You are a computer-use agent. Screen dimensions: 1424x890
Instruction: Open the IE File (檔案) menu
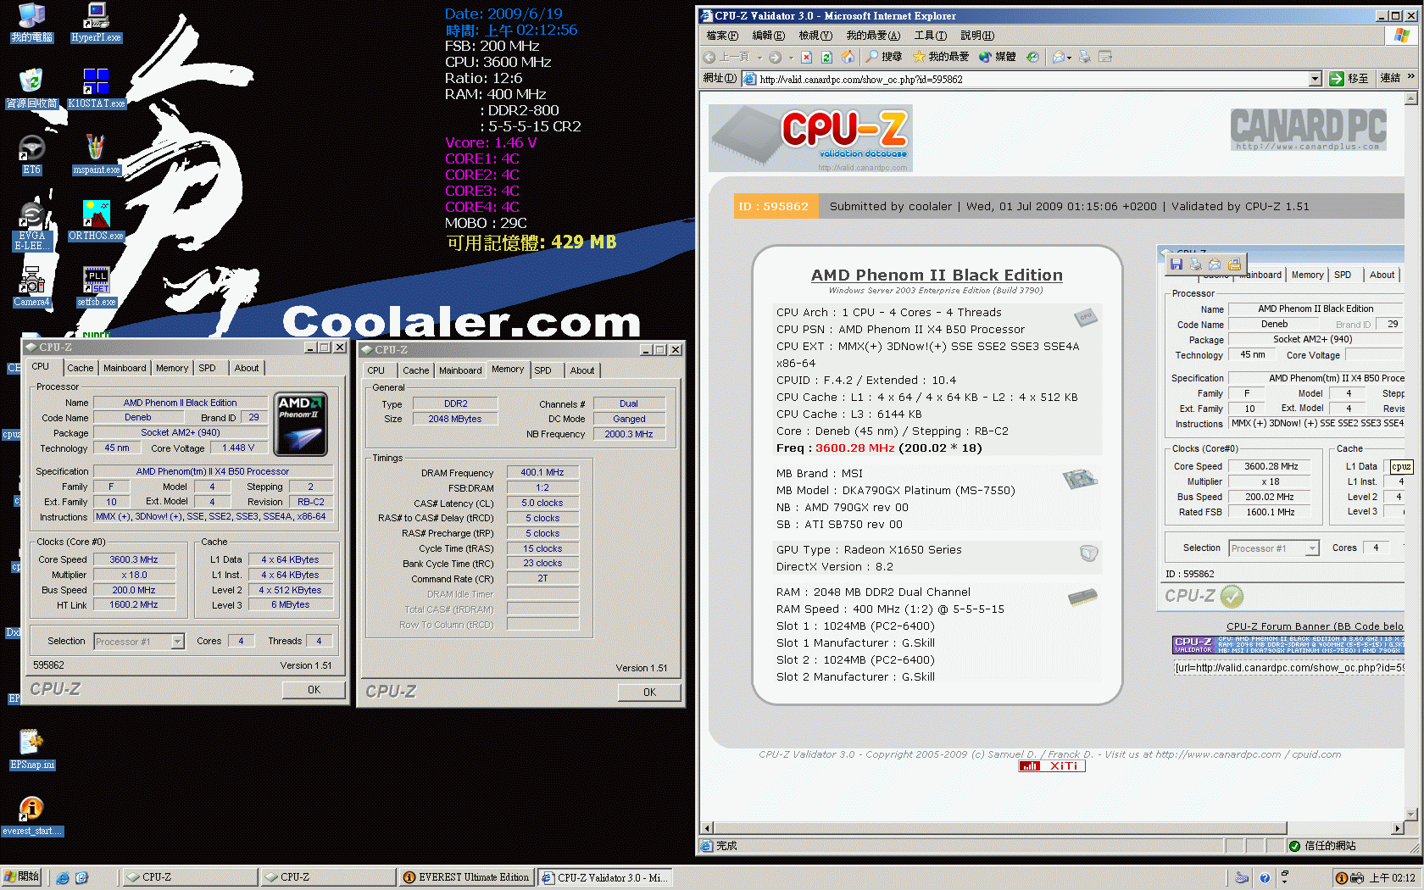[722, 36]
